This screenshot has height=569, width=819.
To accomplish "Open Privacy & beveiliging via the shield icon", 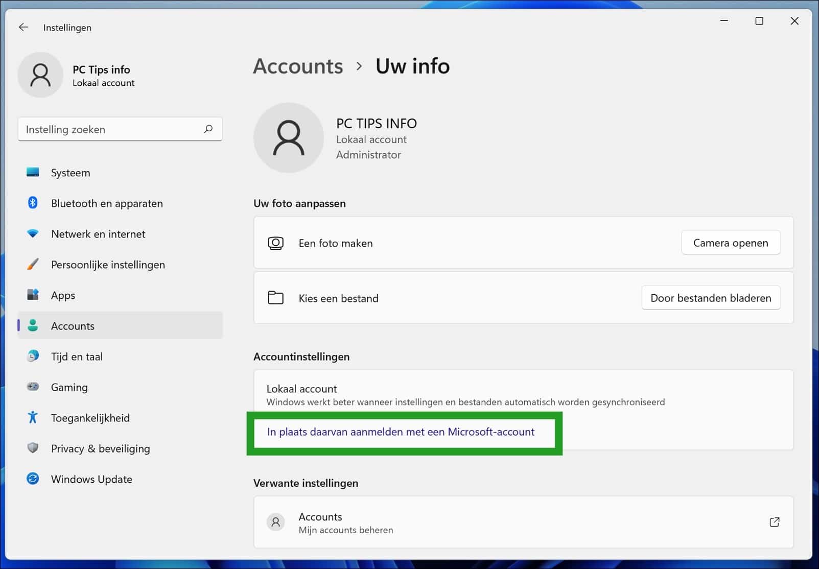I will pos(33,448).
